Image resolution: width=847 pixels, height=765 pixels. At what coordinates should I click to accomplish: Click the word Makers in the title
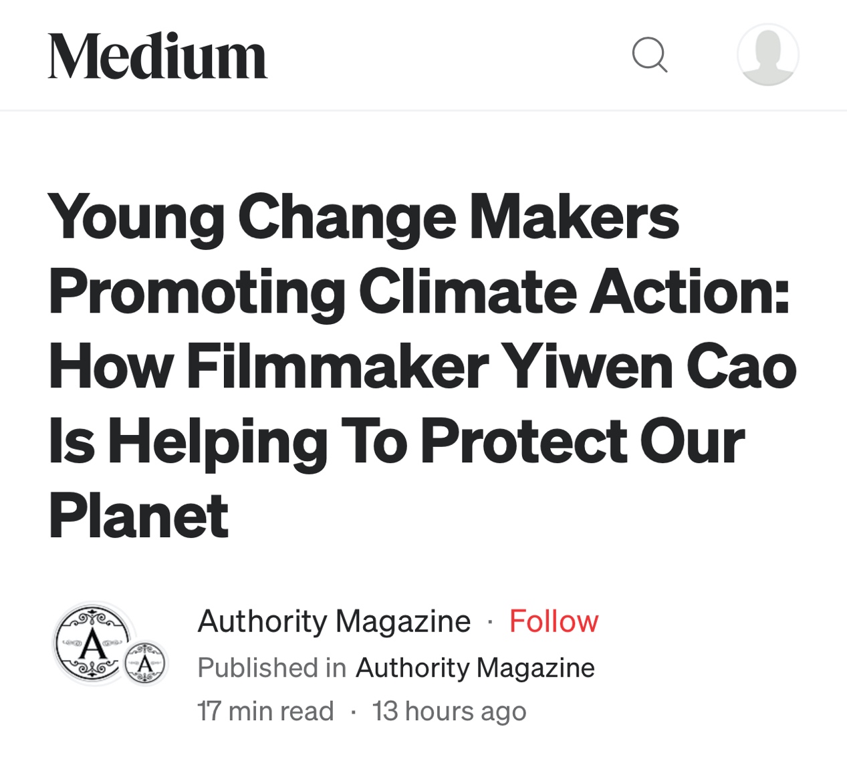574,216
